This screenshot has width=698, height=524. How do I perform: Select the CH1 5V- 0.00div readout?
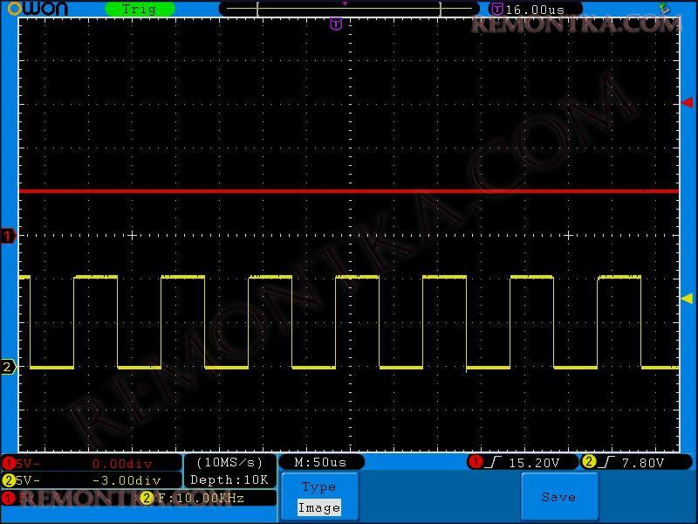click(92, 463)
